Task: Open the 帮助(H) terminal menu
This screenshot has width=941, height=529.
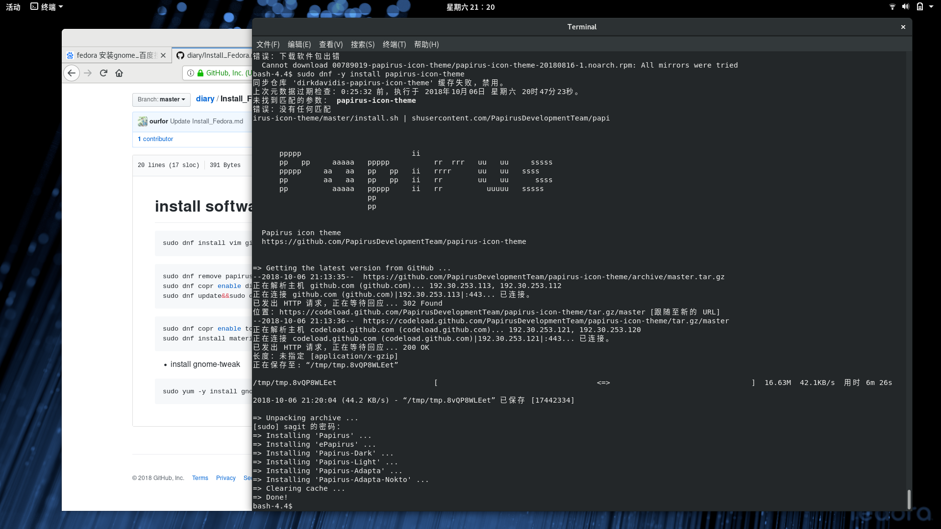Action: (x=426, y=45)
